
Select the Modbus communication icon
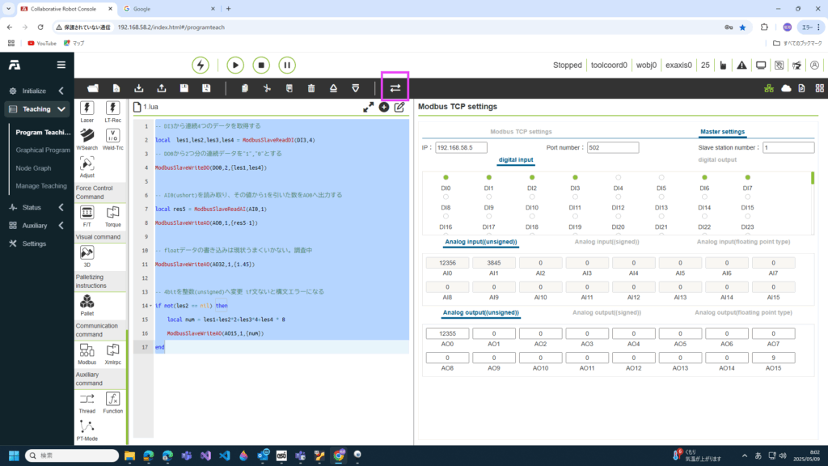[87, 354]
